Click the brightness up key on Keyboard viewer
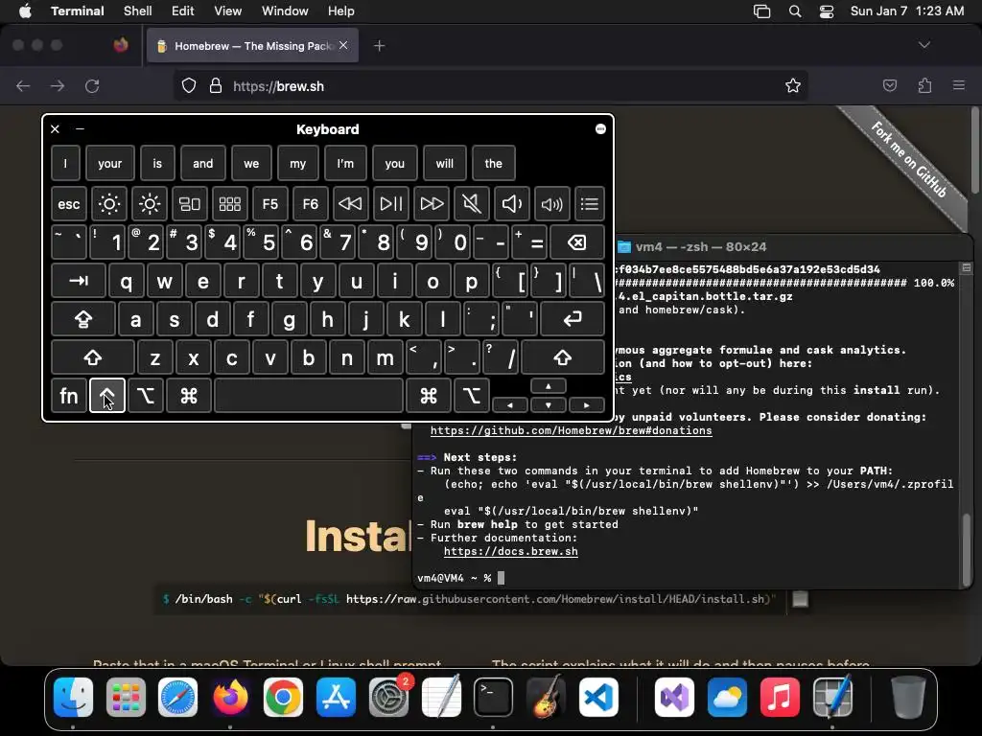 (149, 203)
